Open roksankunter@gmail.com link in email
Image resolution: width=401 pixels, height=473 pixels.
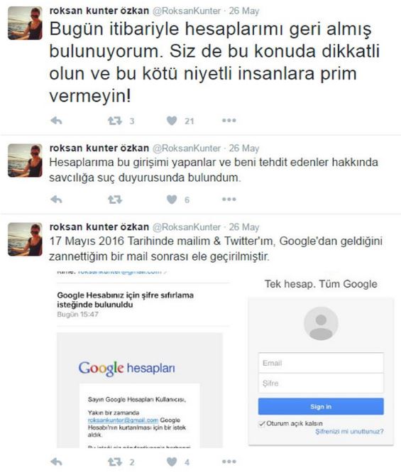[123, 420]
